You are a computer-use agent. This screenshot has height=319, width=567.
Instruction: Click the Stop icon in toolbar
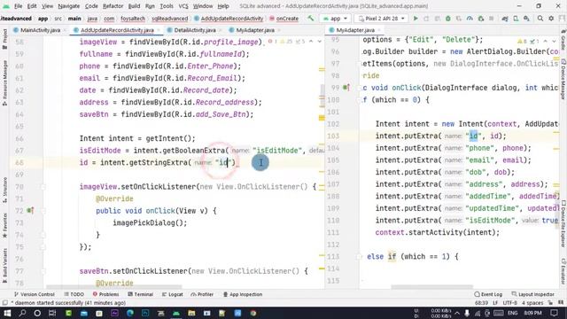(491, 18)
